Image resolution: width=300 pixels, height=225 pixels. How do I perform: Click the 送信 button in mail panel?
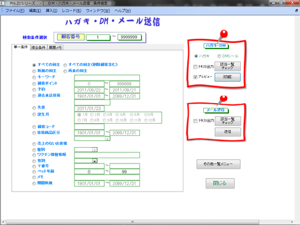point(228,132)
